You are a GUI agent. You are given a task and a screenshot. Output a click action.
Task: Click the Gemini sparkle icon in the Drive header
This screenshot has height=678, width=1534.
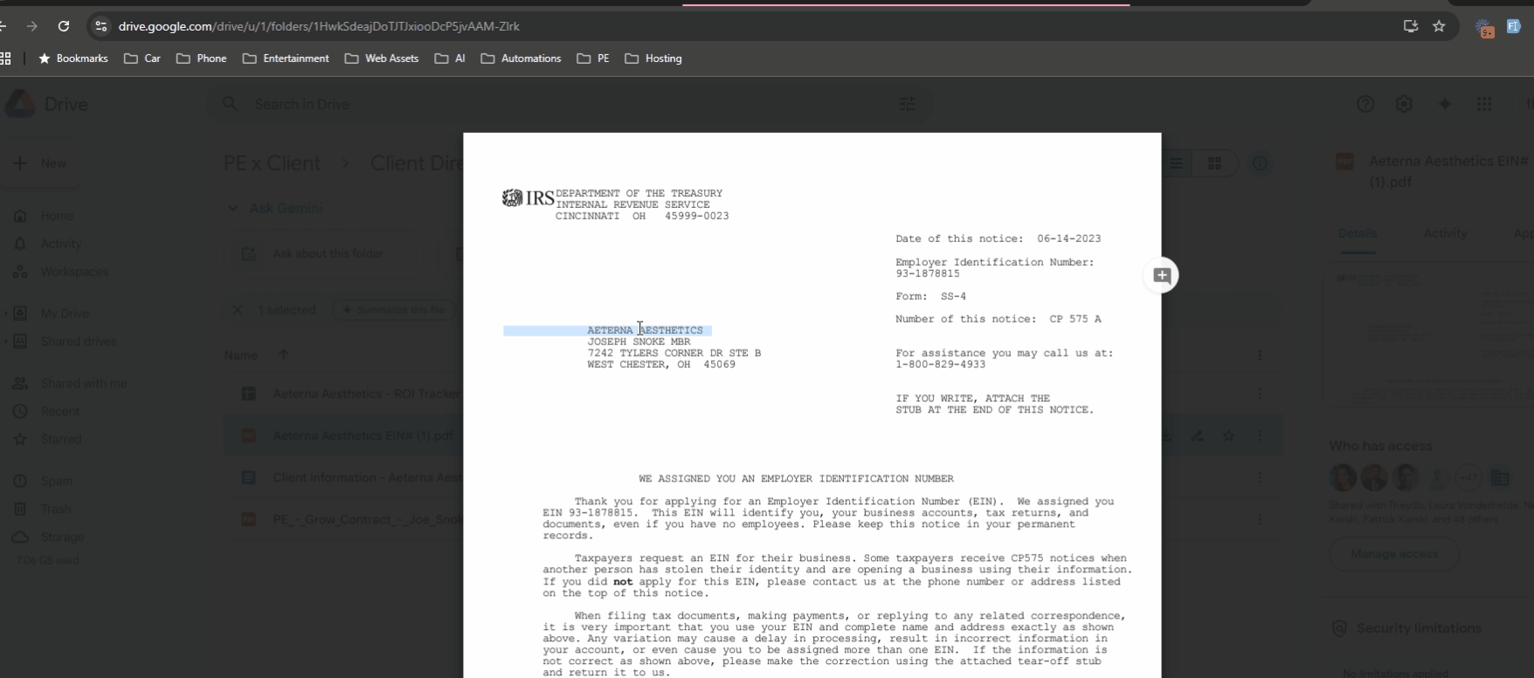1444,104
